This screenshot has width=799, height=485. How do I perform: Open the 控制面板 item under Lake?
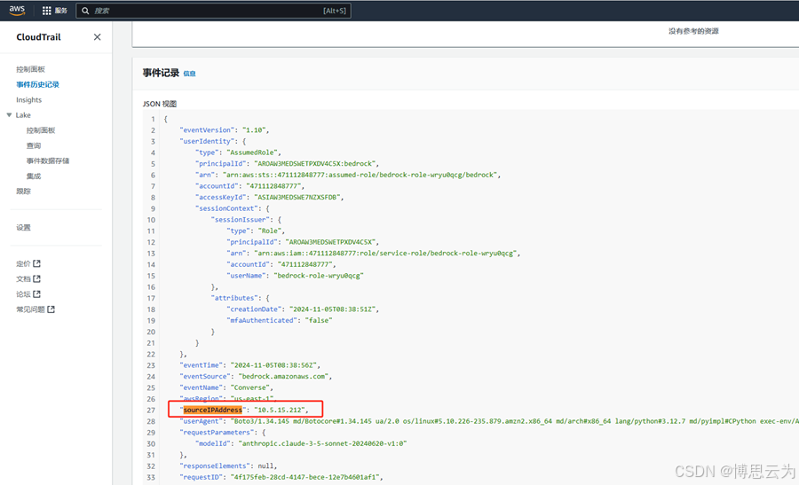pyautogui.click(x=41, y=130)
